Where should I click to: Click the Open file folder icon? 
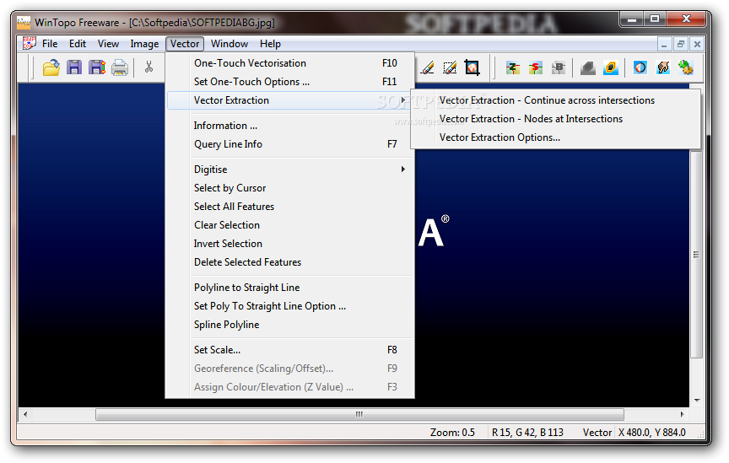(51, 67)
